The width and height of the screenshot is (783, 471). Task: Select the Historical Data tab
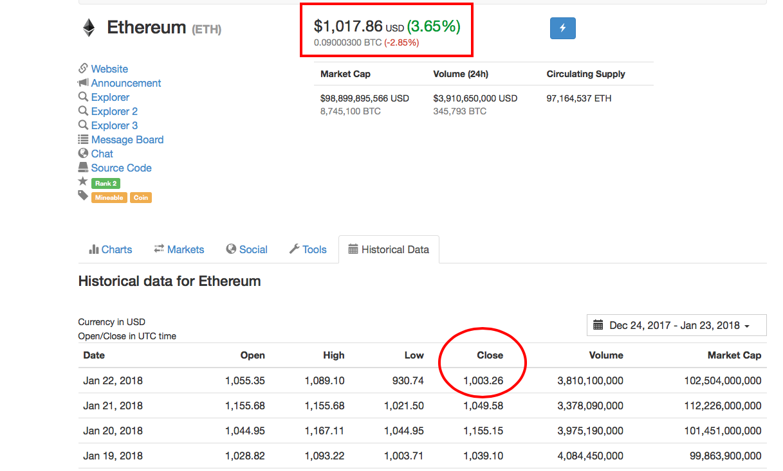click(x=389, y=249)
